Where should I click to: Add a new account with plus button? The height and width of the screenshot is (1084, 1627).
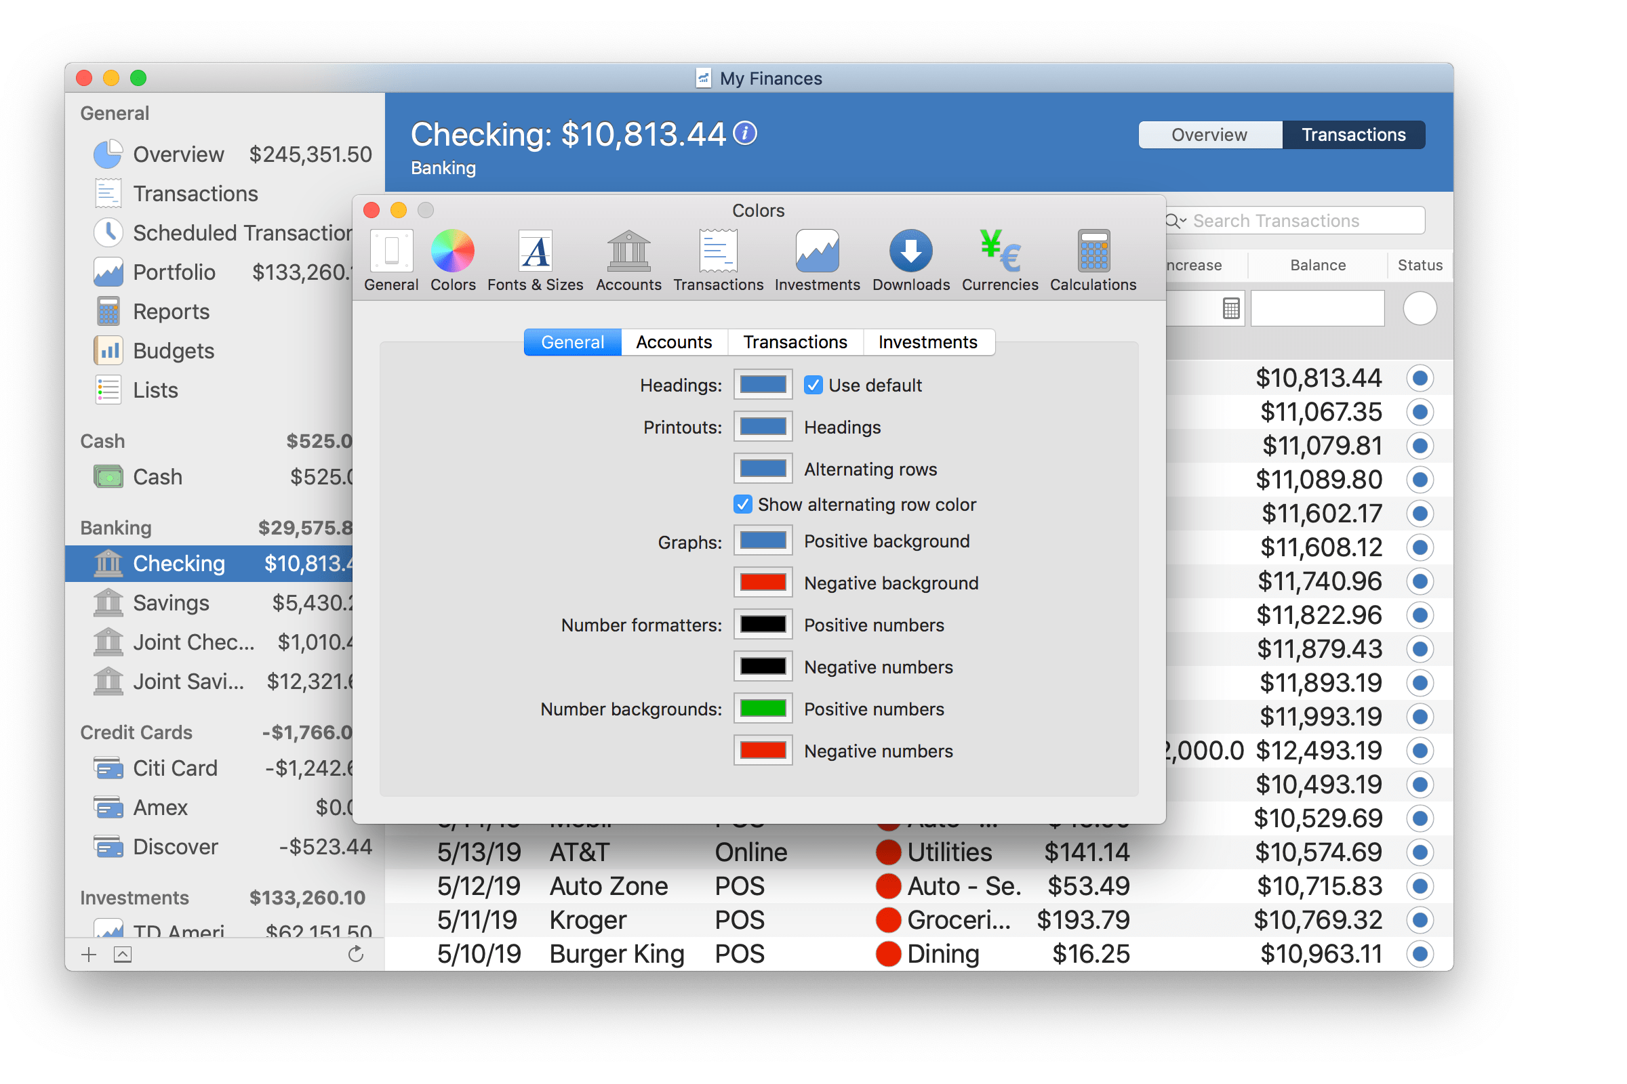point(89,955)
